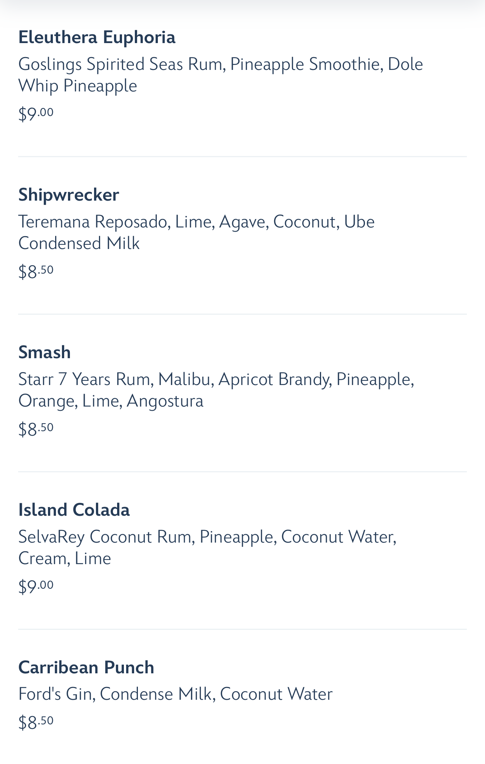Tap the Carribean Punch Ford's Gin description

click(175, 694)
